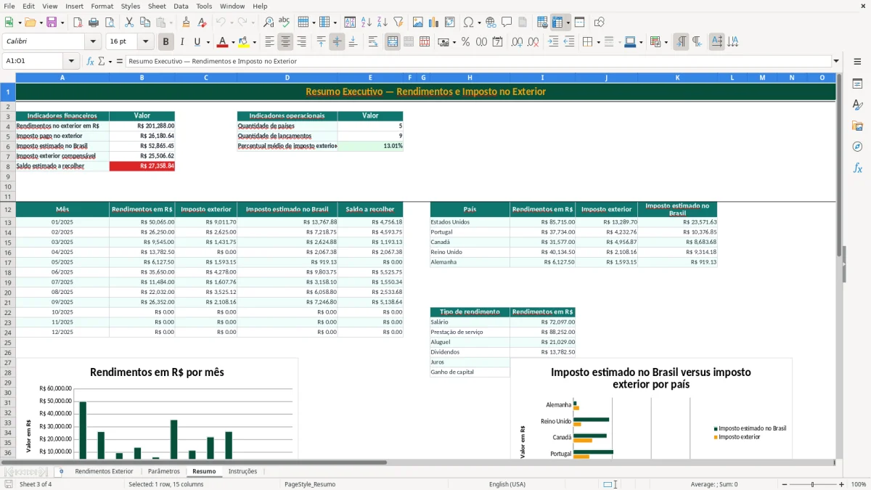Click the vertical scrollbar

[839, 266]
